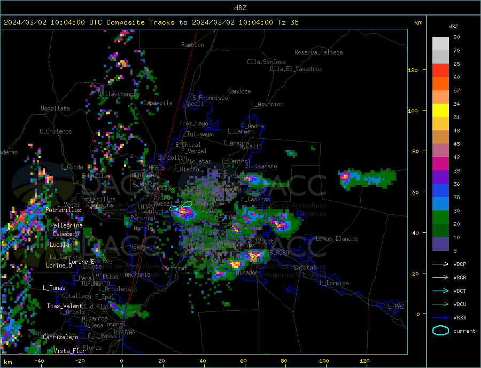Click the 'L_Asuncion' map label
This screenshot has width=481, height=368.
point(267,104)
